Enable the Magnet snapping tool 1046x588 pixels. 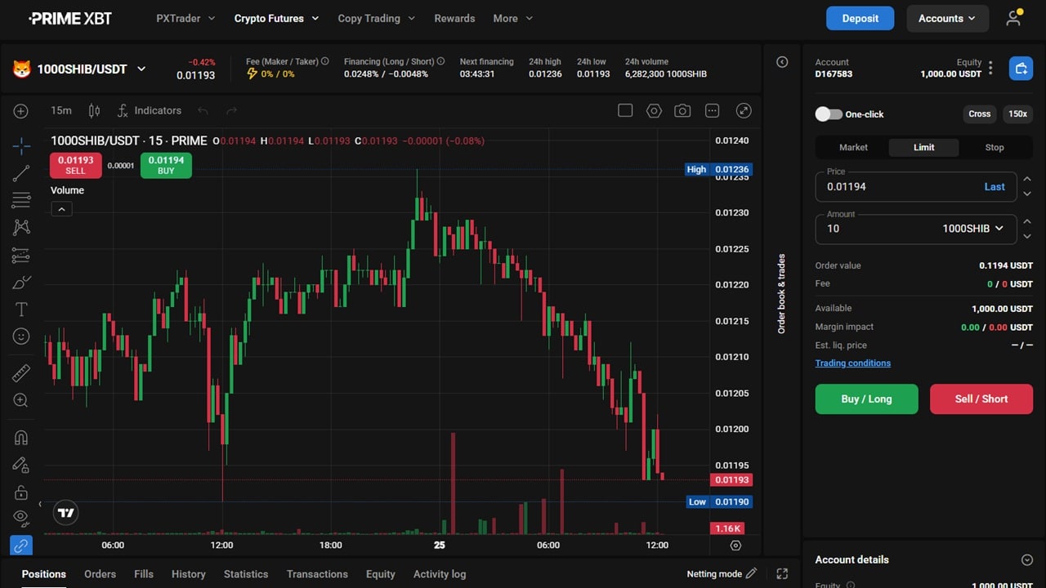(20, 437)
